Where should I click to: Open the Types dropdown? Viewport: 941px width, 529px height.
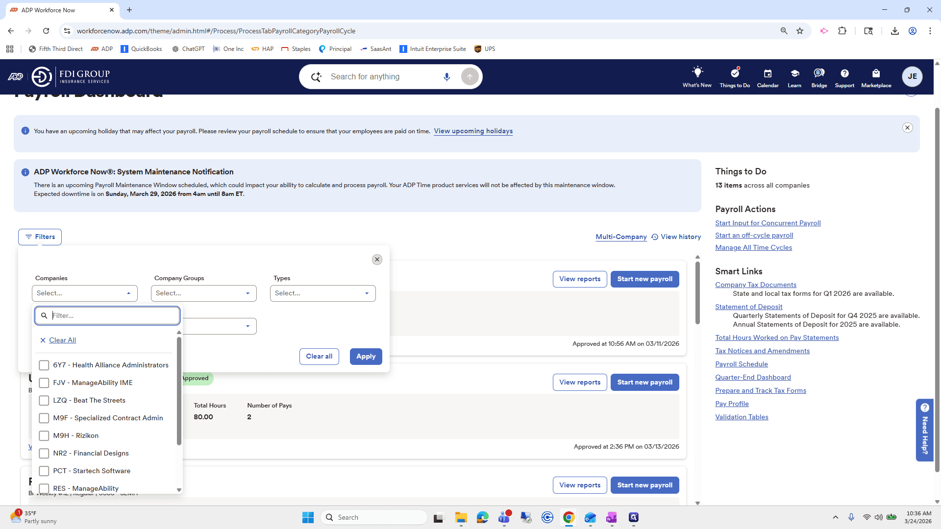pyautogui.click(x=323, y=293)
